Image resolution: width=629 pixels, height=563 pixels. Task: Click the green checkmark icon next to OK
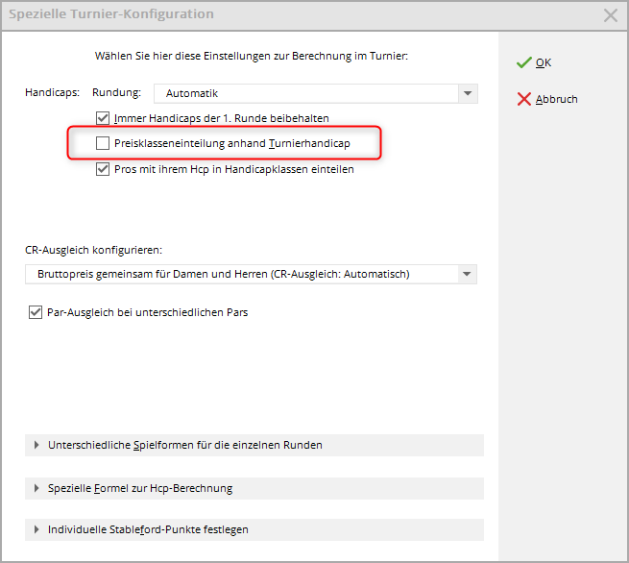[523, 62]
